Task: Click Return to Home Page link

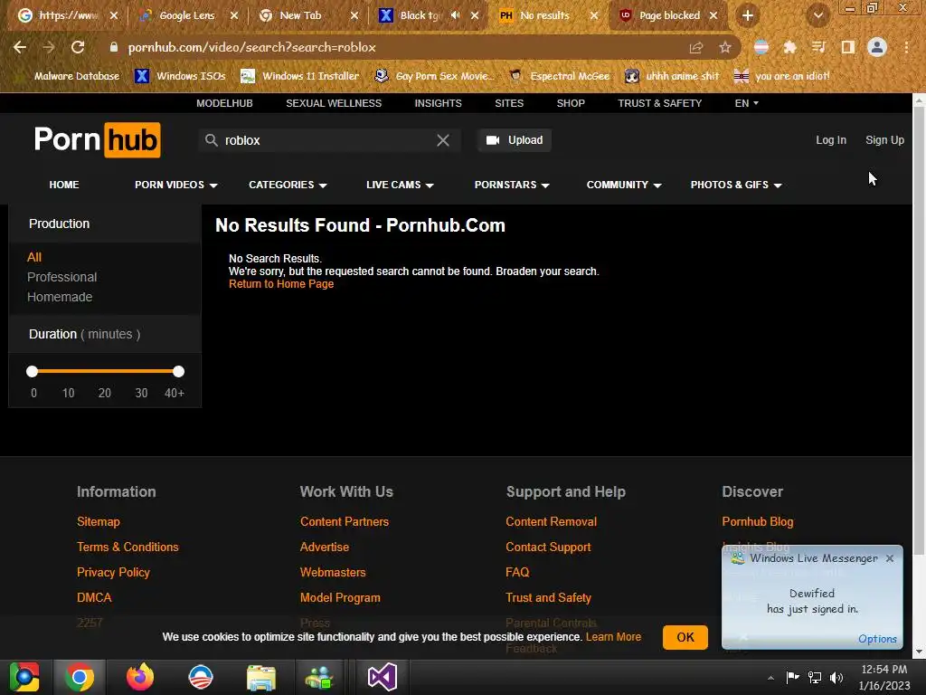Action: (281, 283)
